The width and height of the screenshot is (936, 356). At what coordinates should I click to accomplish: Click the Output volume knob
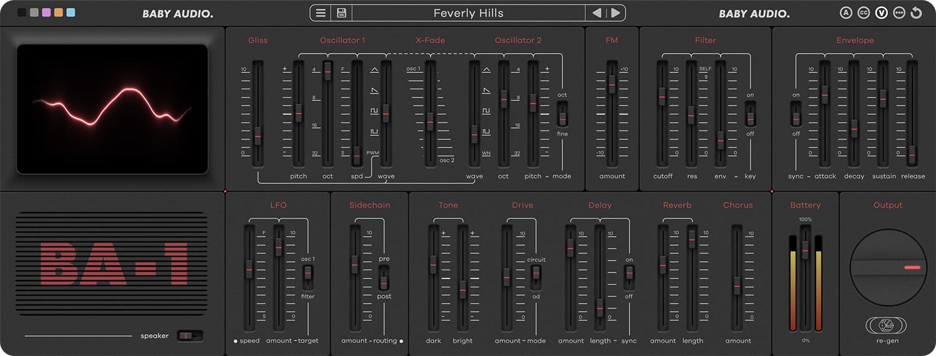[888, 267]
